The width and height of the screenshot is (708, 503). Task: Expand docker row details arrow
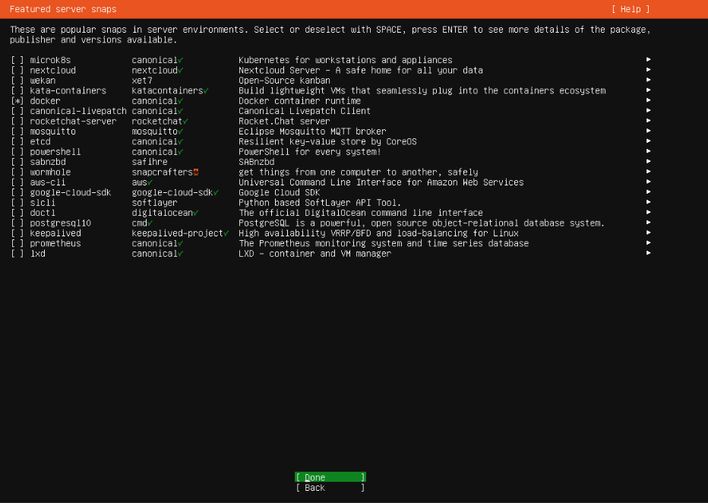pyautogui.click(x=649, y=100)
